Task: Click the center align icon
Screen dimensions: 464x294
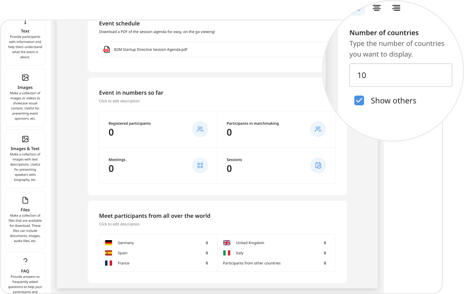Action: point(377,8)
